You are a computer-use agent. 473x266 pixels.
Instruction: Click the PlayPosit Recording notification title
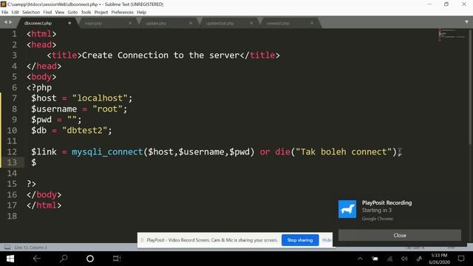click(387, 202)
